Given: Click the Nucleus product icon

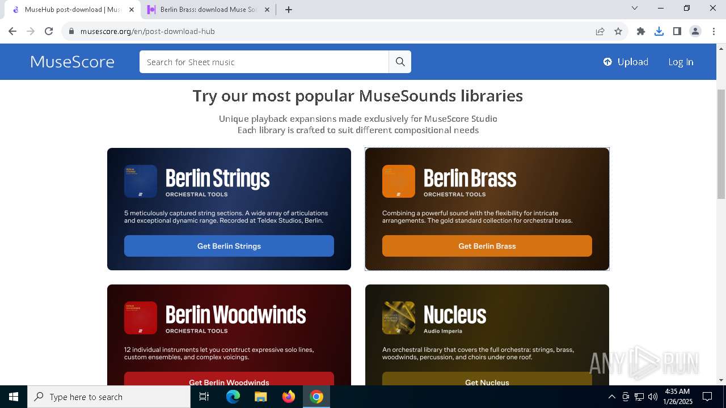Looking at the screenshot, I should point(399,318).
